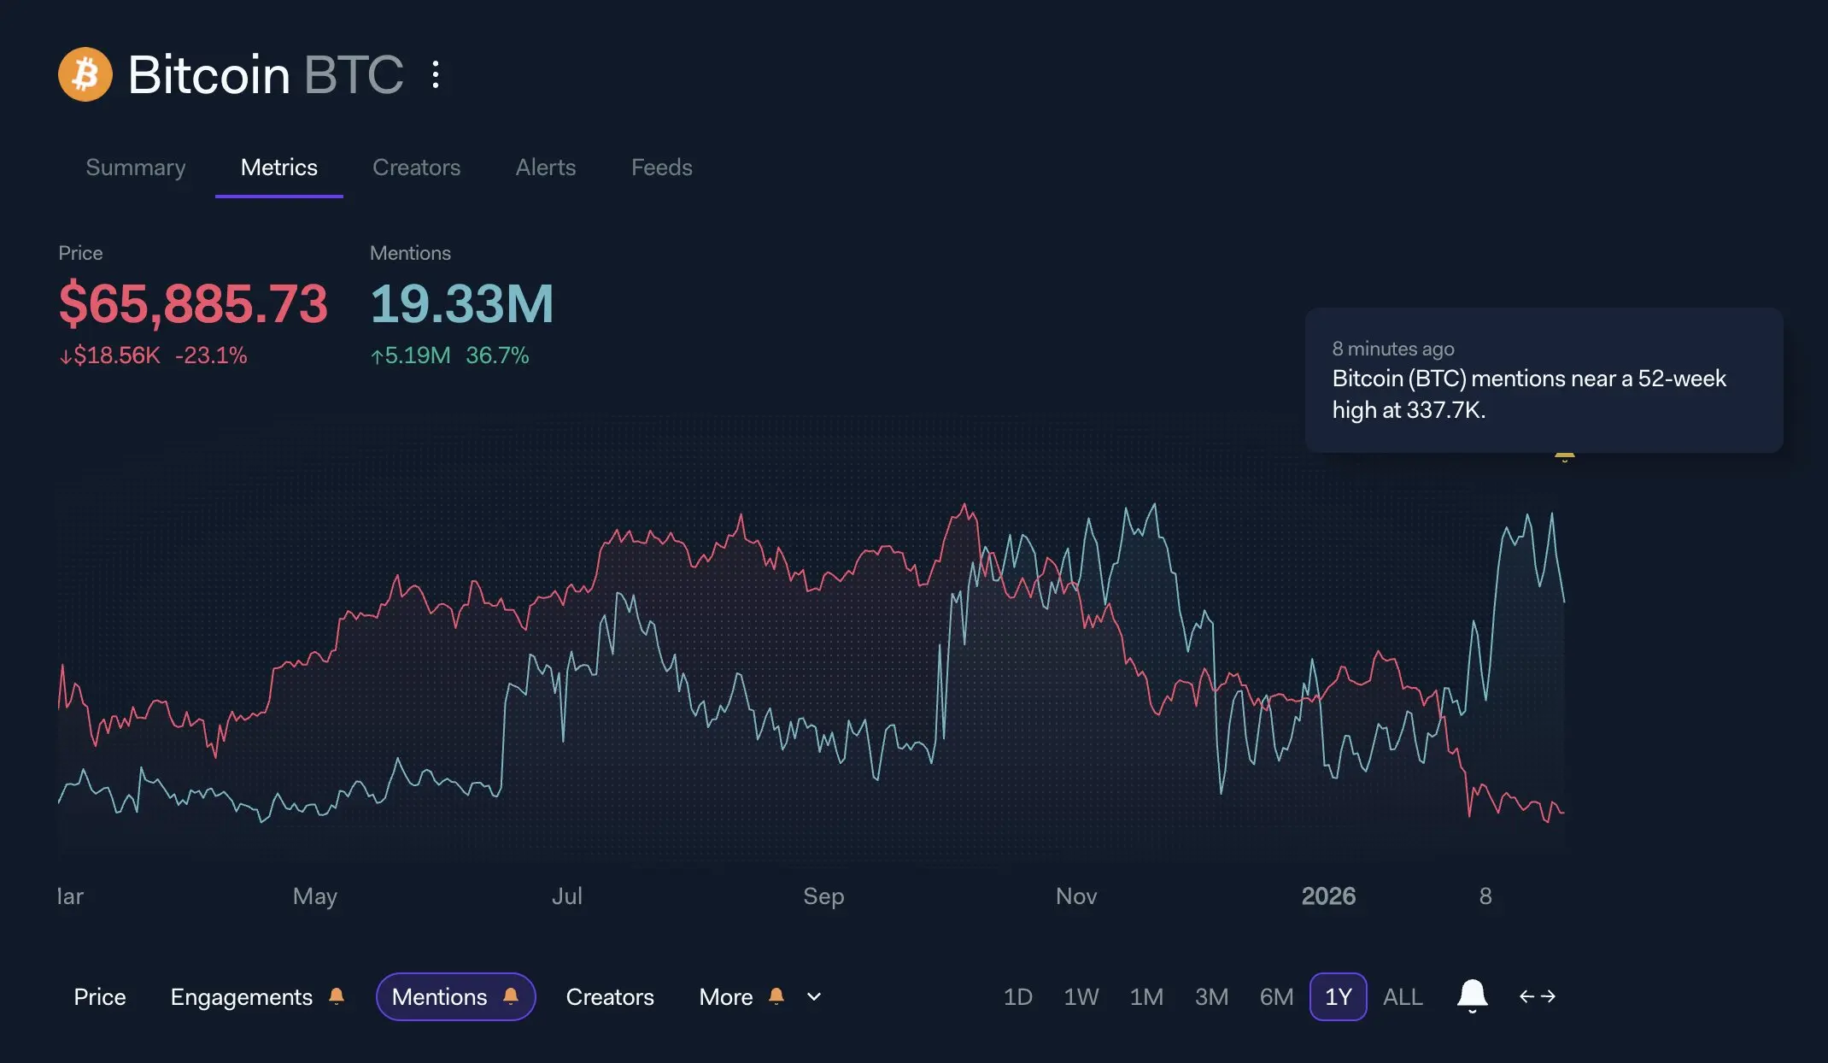1828x1063 pixels.
Task: Select the 3M time range button
Action: coord(1211,996)
